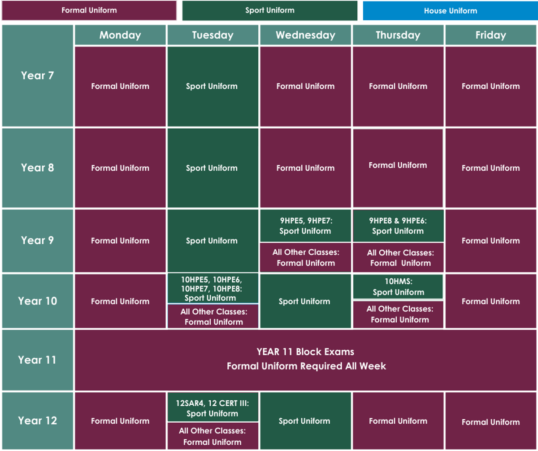The height and width of the screenshot is (451, 538).
Task: Select the Year 7 row label
Action: click(37, 75)
